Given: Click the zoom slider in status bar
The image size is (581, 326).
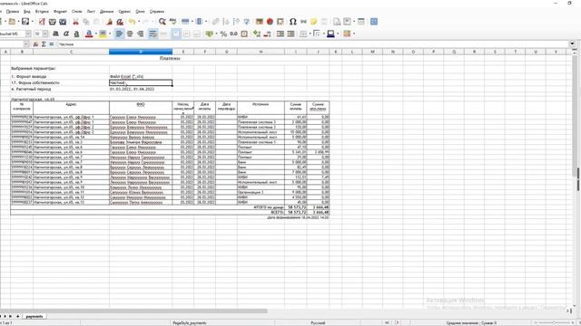Looking at the screenshot, I should point(555,322).
